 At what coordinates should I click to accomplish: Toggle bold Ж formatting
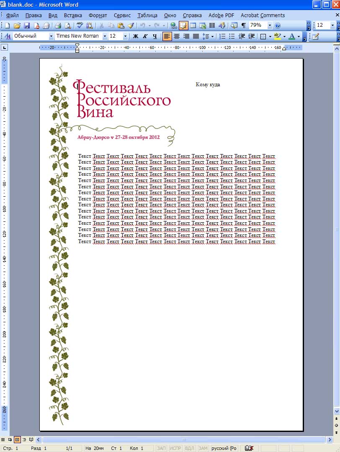tap(135, 36)
